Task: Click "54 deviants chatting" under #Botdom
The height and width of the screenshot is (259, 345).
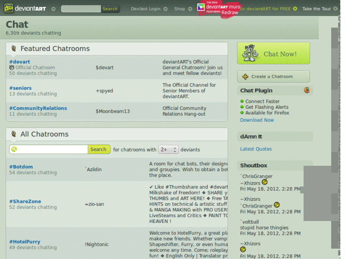Action: [33, 172]
